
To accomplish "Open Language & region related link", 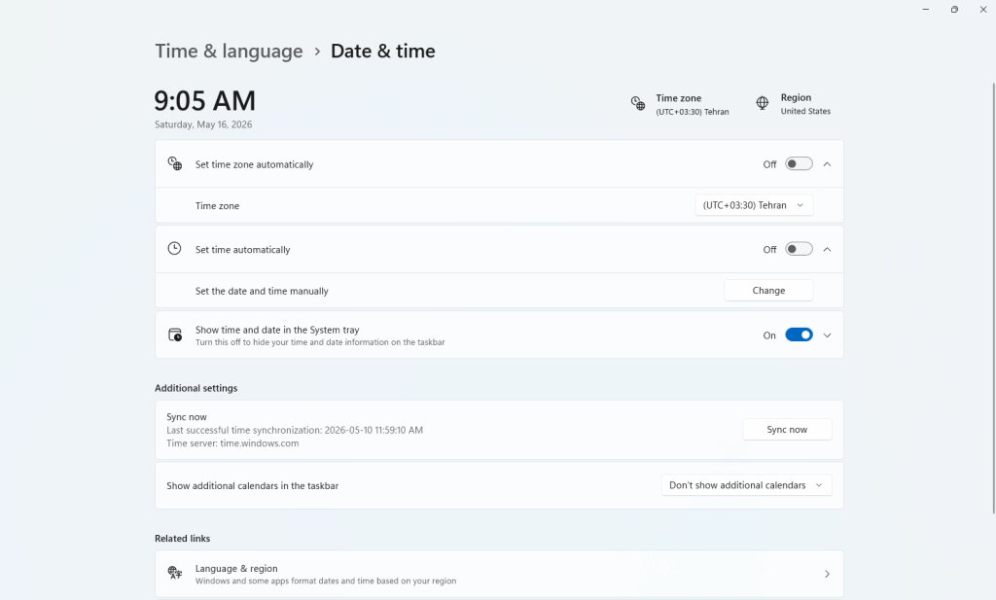I will (x=499, y=574).
